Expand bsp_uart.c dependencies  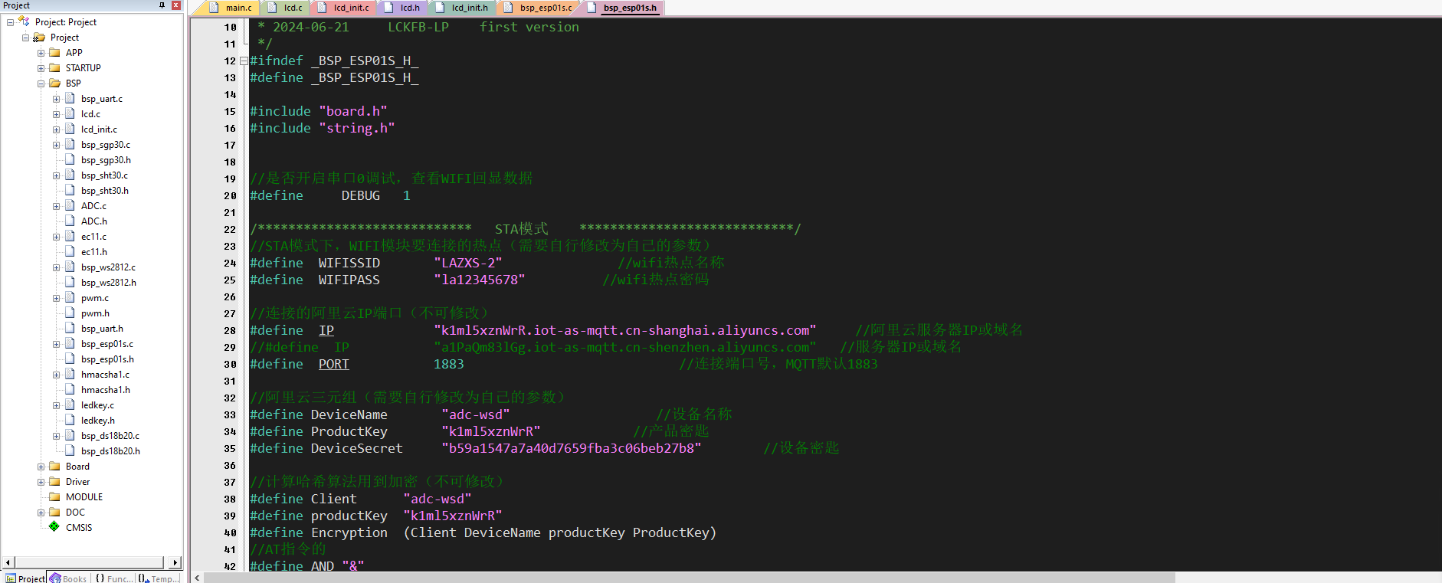pos(56,99)
